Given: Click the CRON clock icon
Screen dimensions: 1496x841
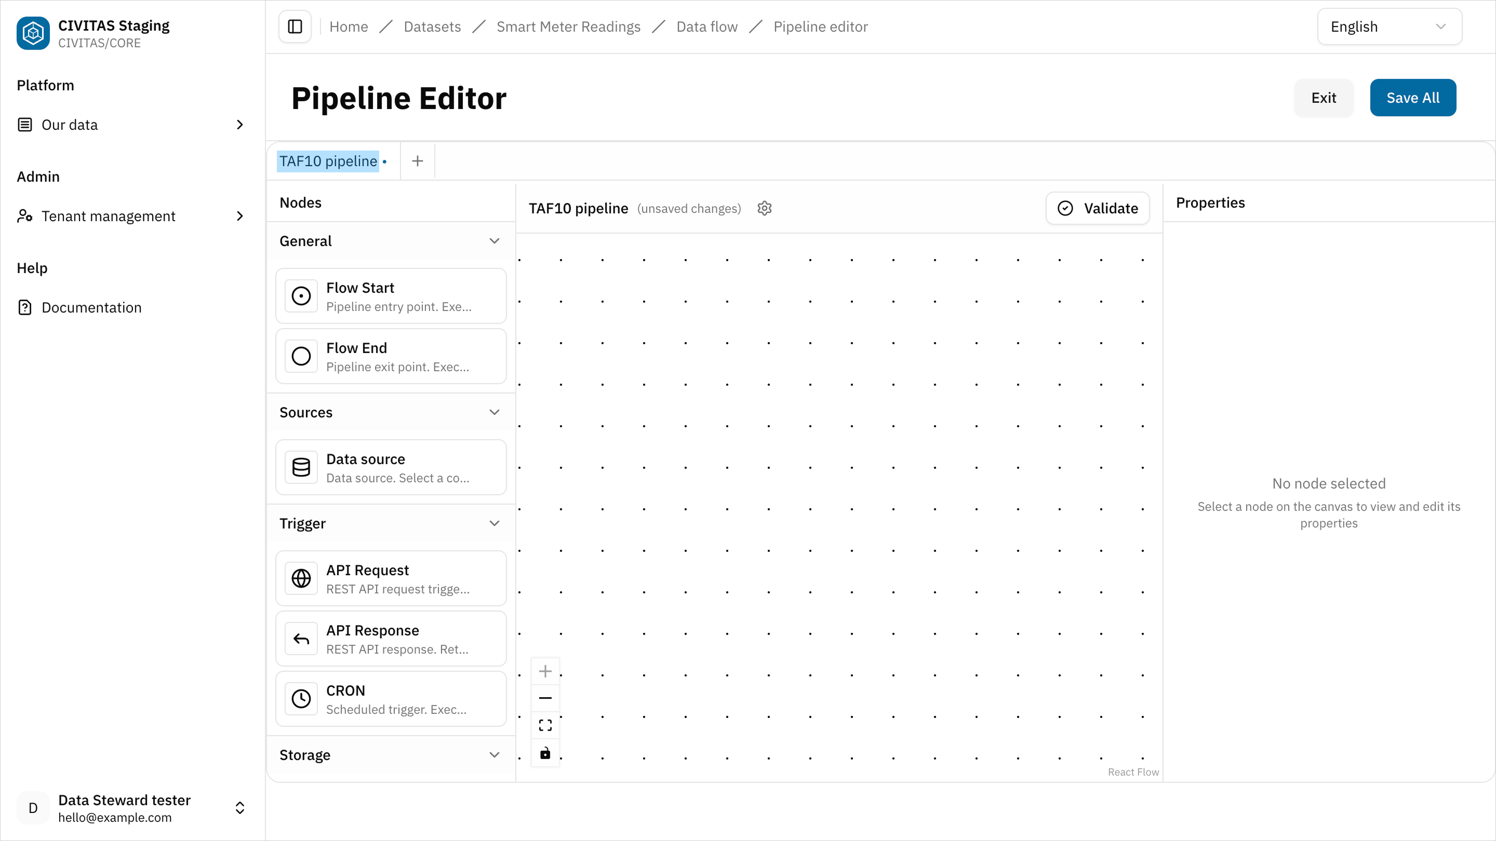Looking at the screenshot, I should (301, 699).
